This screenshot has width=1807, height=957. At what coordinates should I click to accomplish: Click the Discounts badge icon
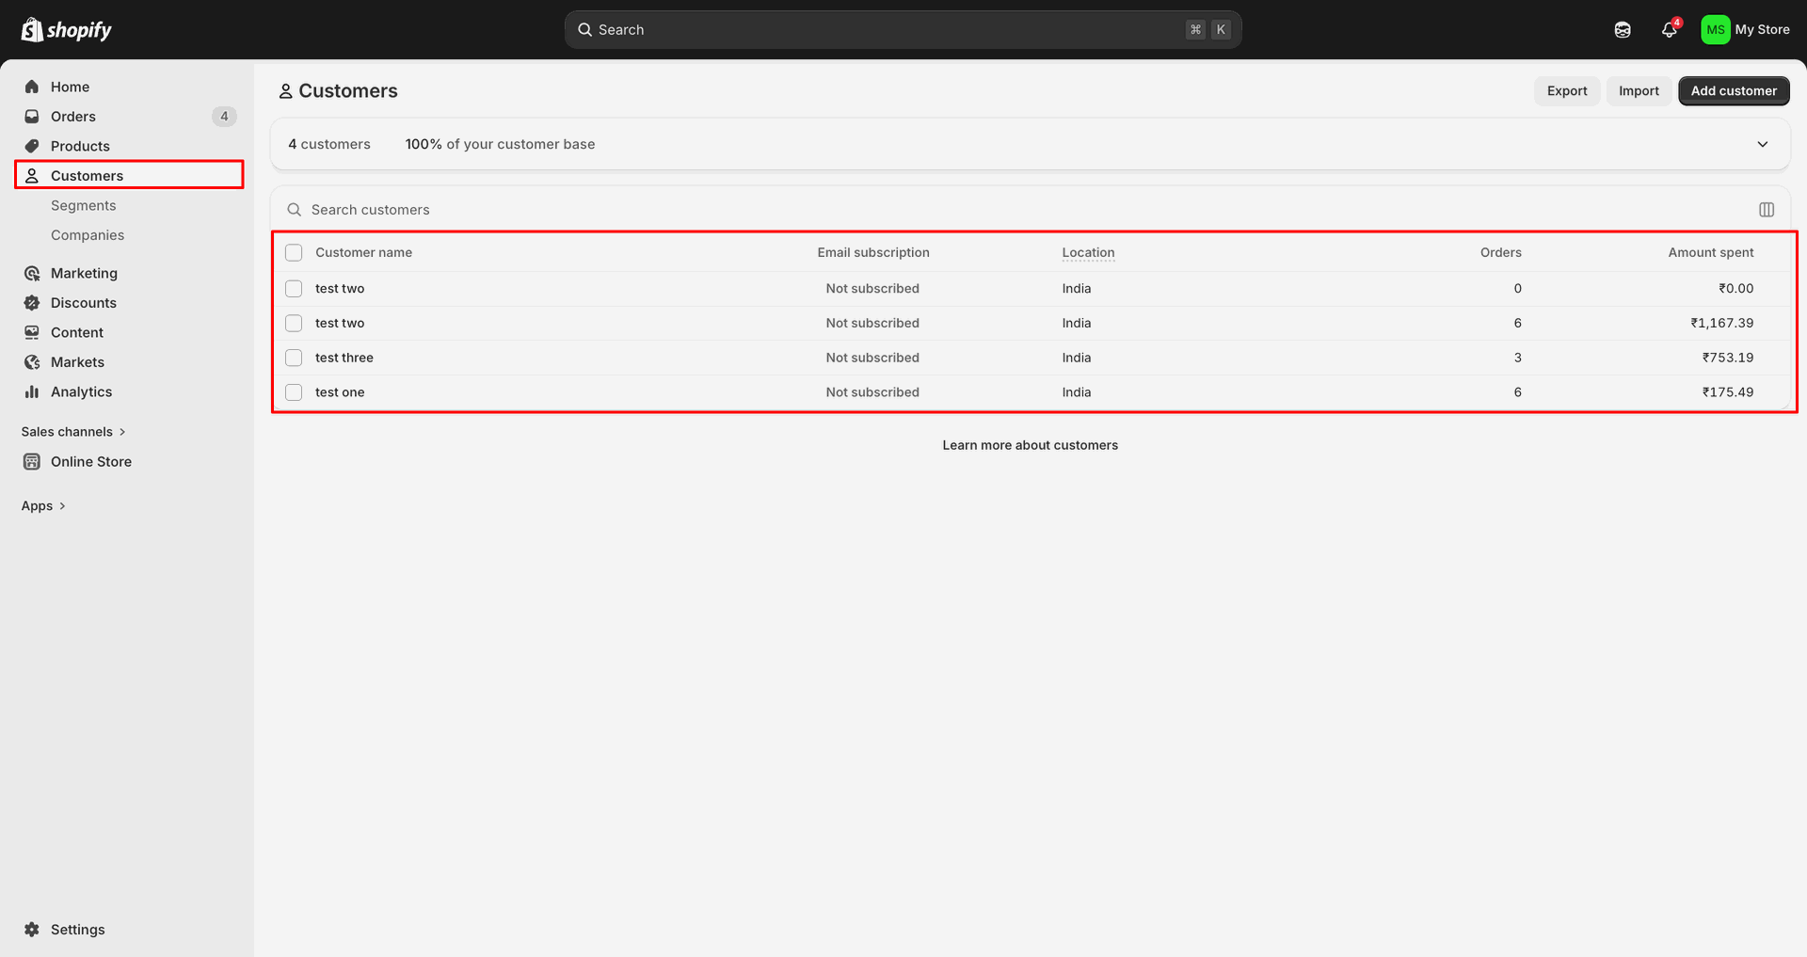click(32, 303)
